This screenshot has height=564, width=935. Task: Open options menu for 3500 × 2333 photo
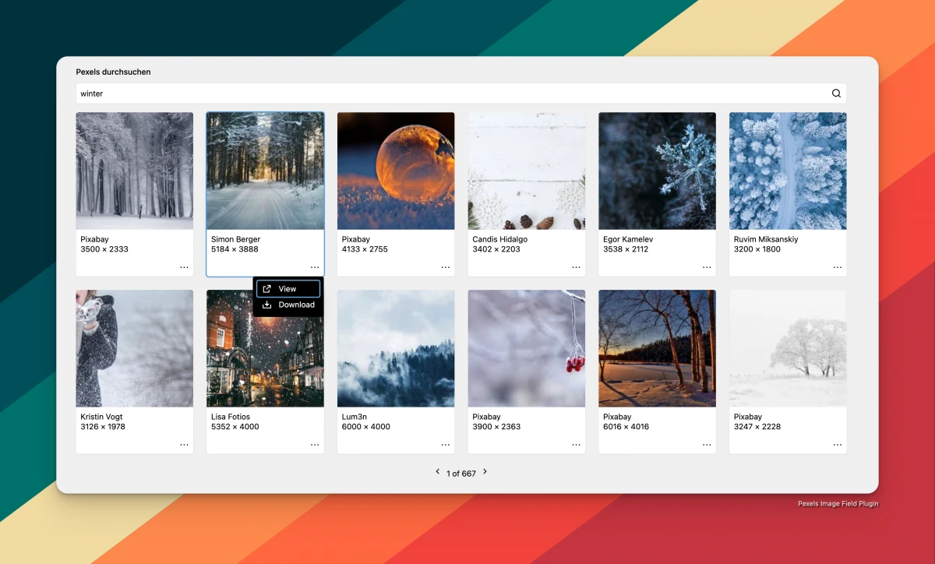click(184, 267)
